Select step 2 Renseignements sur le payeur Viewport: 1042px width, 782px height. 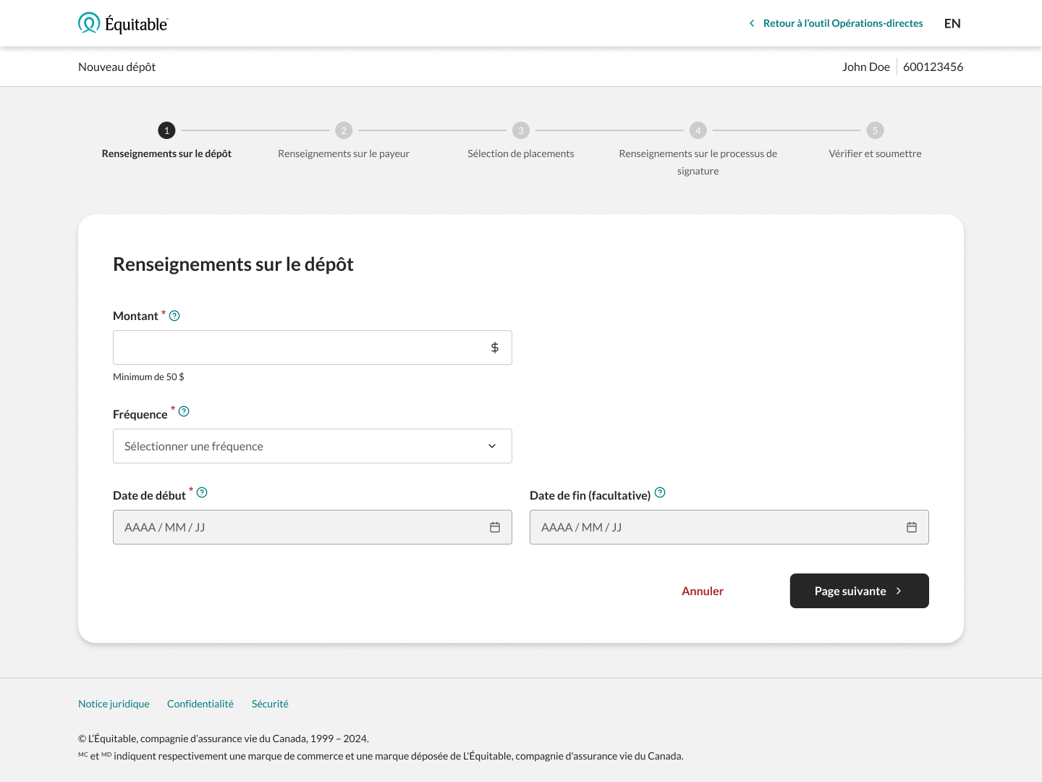[344, 140]
